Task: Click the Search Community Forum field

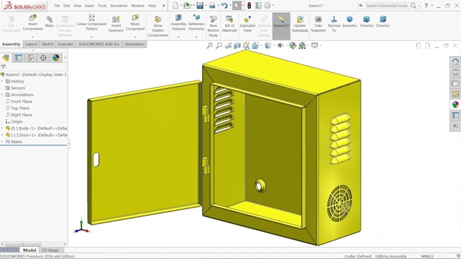Action: coord(386,5)
